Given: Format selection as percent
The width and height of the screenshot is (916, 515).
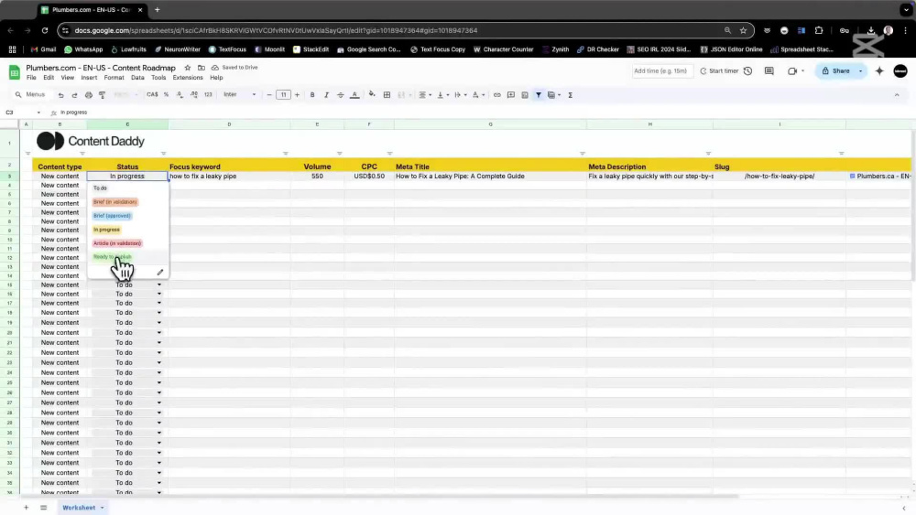Looking at the screenshot, I should (166, 94).
